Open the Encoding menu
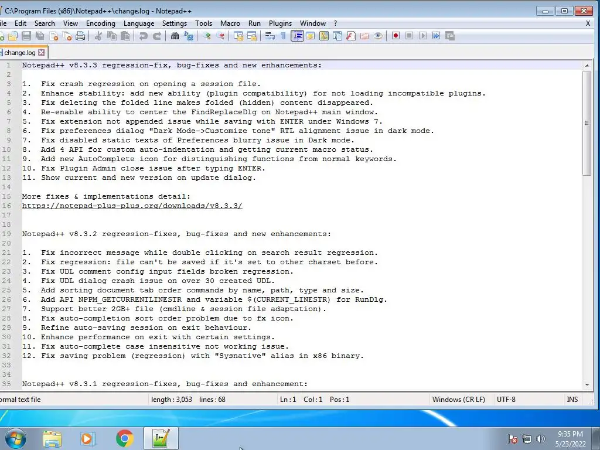 click(x=101, y=23)
